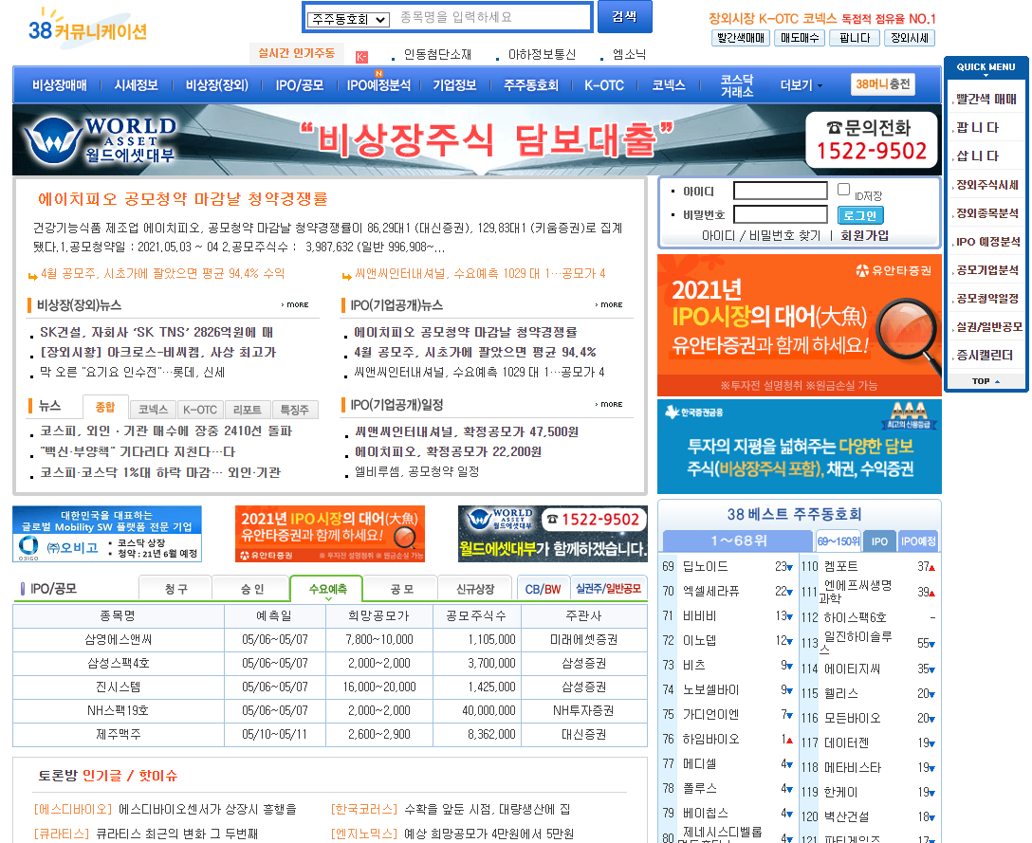Select the 청구 IPO tab

pos(175,589)
